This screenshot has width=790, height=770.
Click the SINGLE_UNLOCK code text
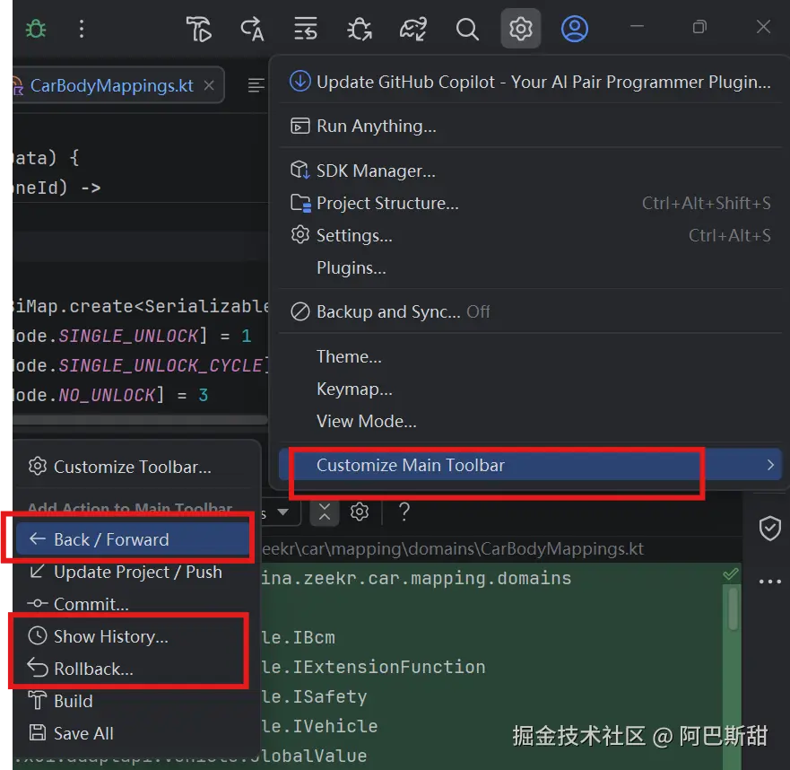click(128, 336)
